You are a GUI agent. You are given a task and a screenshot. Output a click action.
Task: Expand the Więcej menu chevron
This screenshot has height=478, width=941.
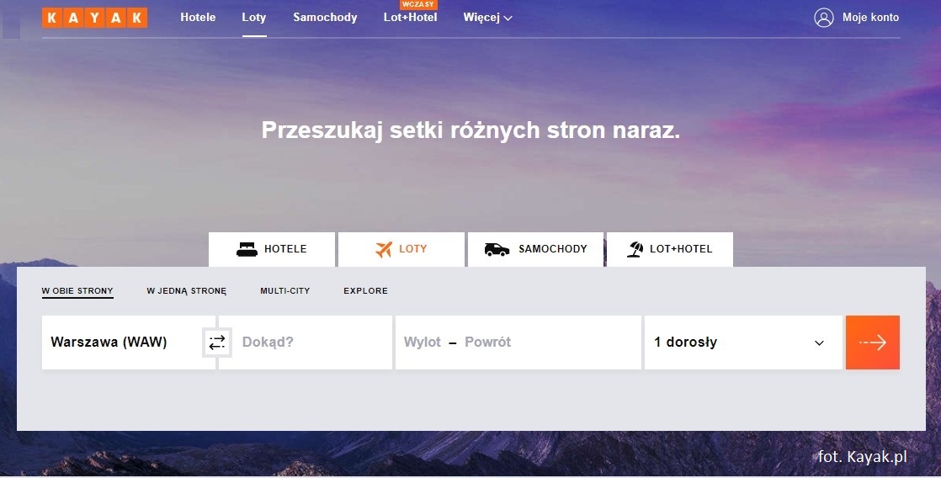(508, 18)
